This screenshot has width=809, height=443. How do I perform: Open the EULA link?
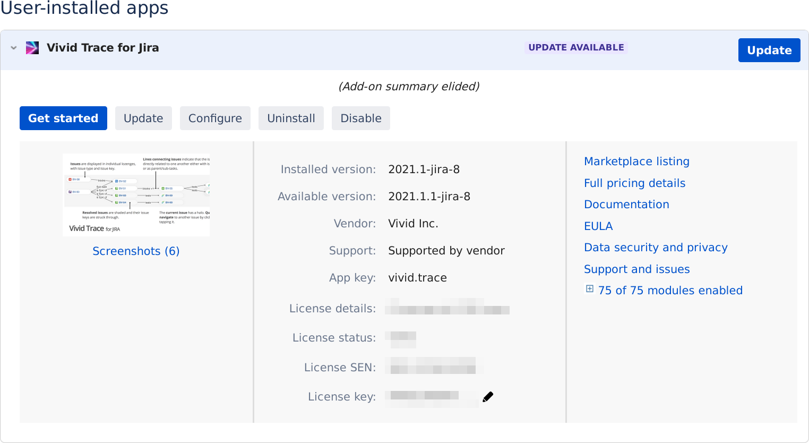[x=598, y=226]
